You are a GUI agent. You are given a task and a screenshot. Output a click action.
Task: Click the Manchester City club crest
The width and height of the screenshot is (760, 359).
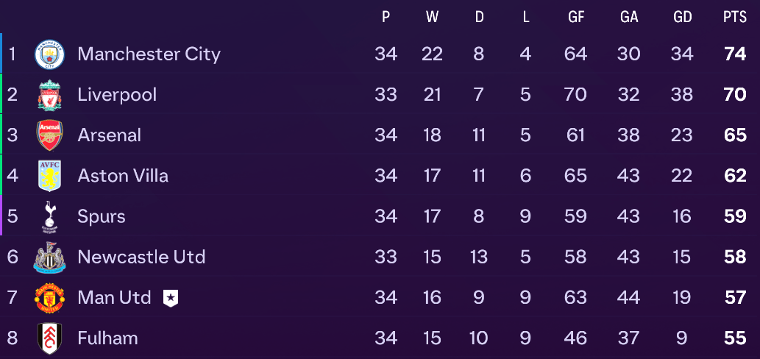(x=49, y=54)
